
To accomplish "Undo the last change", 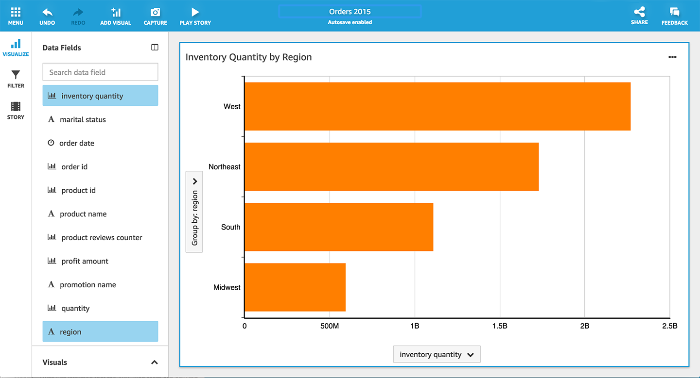I will point(47,15).
